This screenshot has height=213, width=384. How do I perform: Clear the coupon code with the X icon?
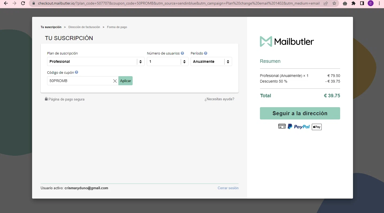click(x=115, y=81)
